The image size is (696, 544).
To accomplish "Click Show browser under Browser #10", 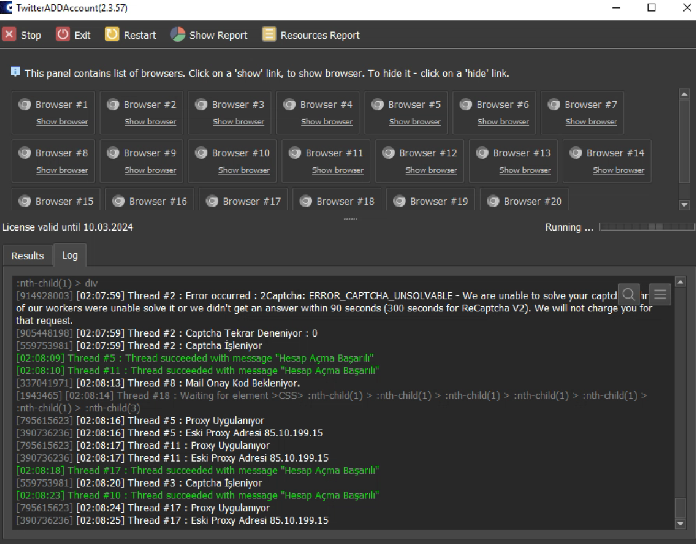I will coord(244,170).
